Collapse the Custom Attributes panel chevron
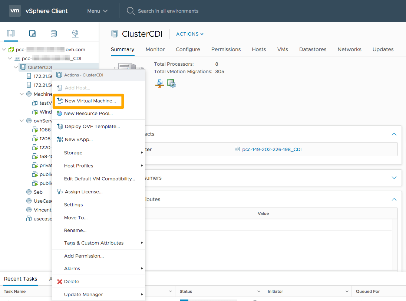This screenshot has height=301, width=406. [394, 199]
